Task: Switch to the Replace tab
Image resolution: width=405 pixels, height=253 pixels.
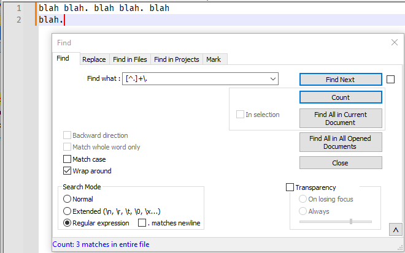Action: pyautogui.click(x=94, y=59)
